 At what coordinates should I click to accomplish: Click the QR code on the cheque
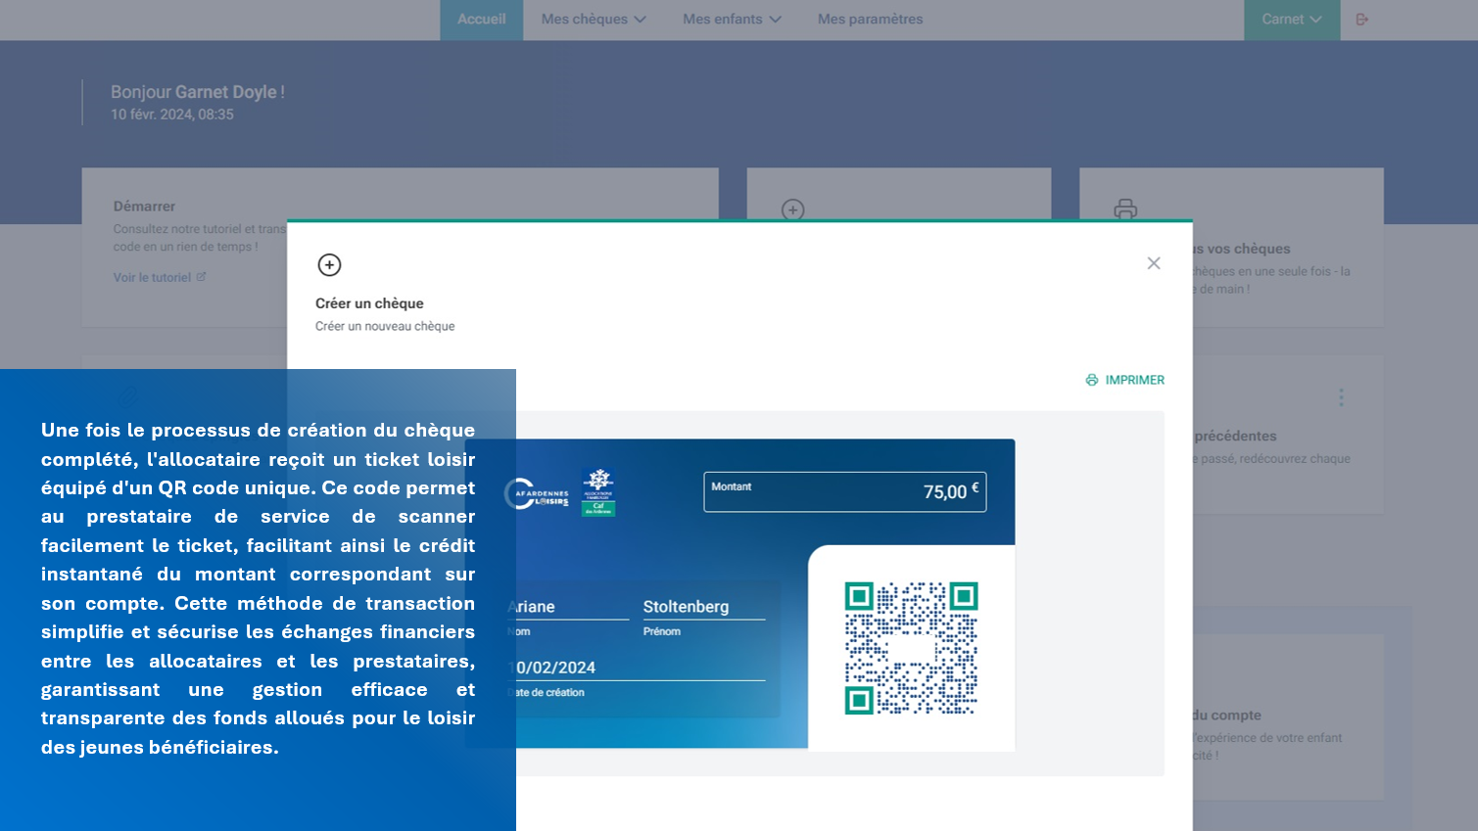pos(911,648)
